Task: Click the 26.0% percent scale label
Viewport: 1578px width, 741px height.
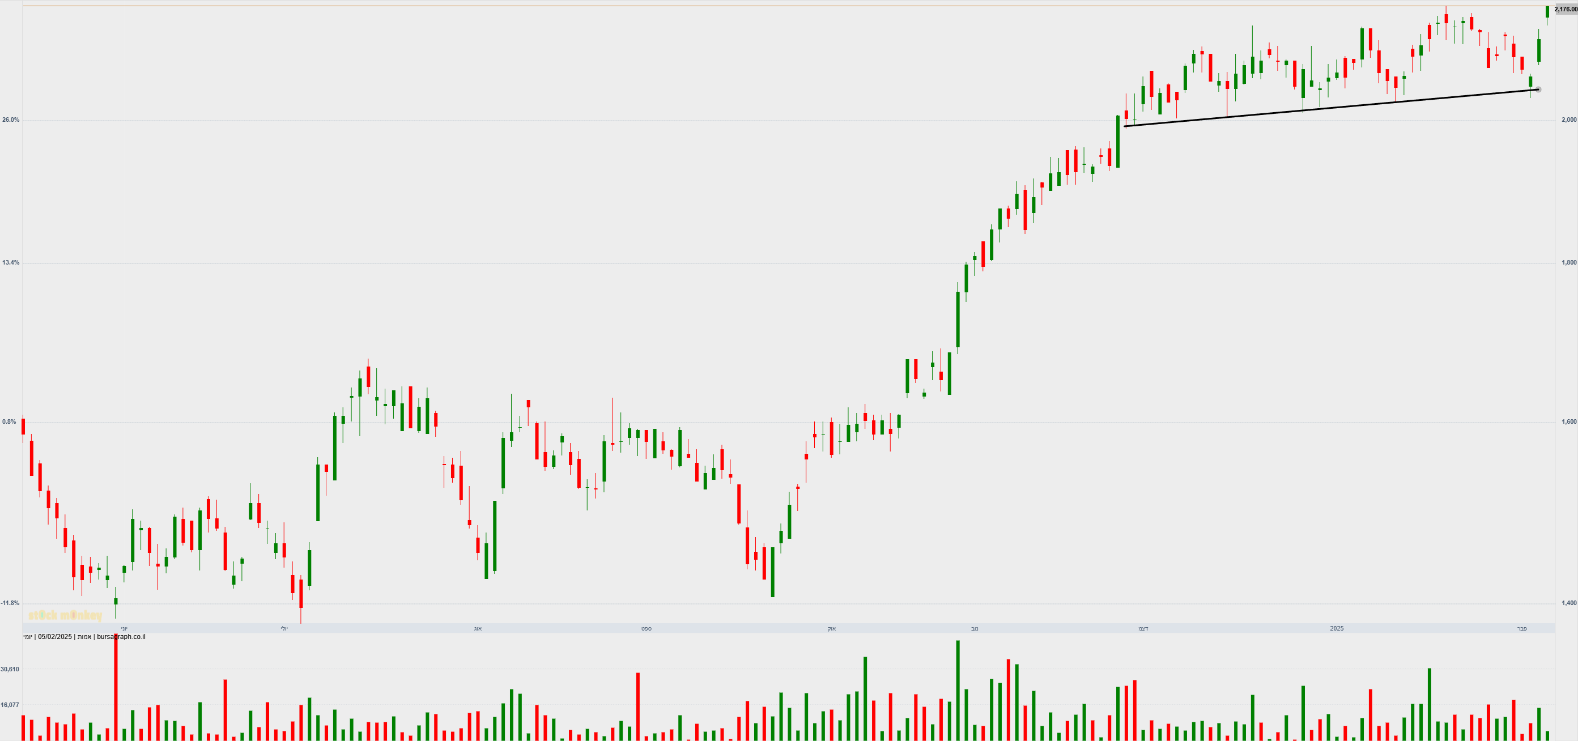Action: (10, 120)
